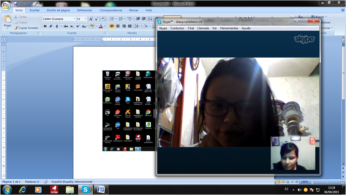
Task: Click the spelling check status icon
Action: pyautogui.click(x=45, y=182)
